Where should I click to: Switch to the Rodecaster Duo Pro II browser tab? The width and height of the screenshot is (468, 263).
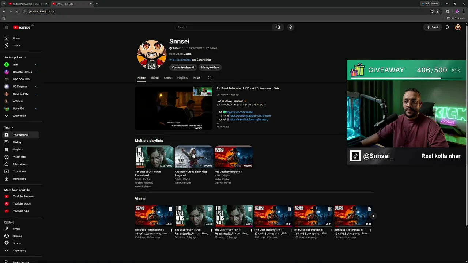29,4
